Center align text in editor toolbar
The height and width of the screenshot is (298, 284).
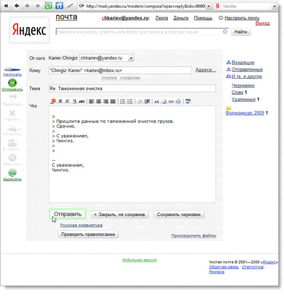click(99, 101)
